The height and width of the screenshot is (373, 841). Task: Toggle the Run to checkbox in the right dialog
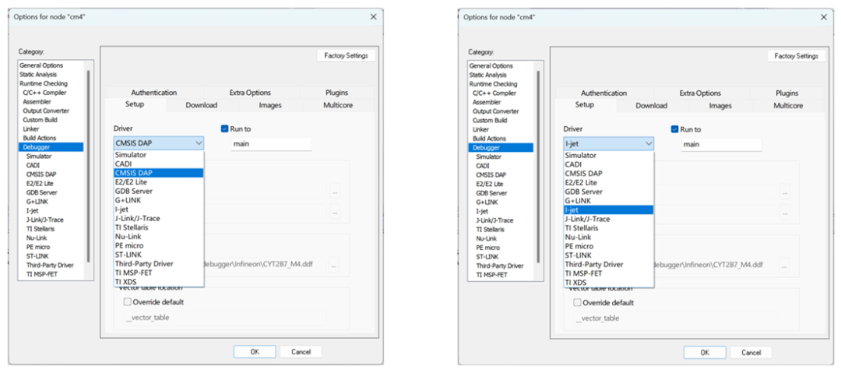[674, 129]
